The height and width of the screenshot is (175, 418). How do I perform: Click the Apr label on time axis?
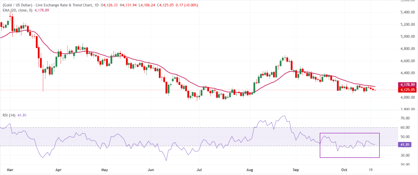click(58, 170)
